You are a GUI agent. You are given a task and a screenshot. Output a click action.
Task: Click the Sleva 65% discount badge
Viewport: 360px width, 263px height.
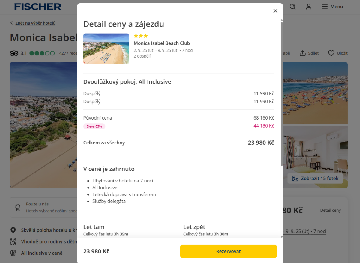94,126
